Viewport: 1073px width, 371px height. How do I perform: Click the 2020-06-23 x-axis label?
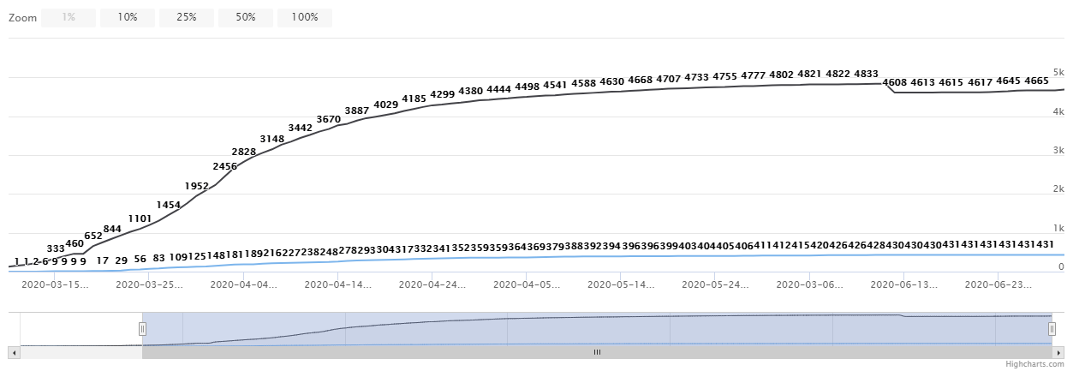998,284
